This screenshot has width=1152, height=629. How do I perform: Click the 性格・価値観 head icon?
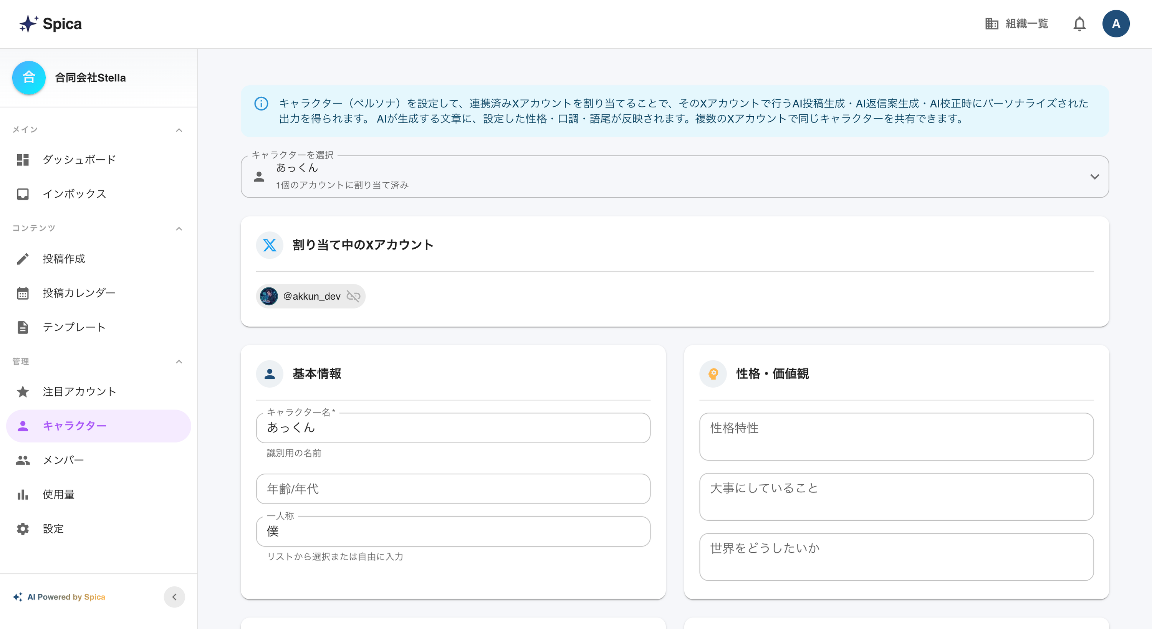tap(713, 374)
